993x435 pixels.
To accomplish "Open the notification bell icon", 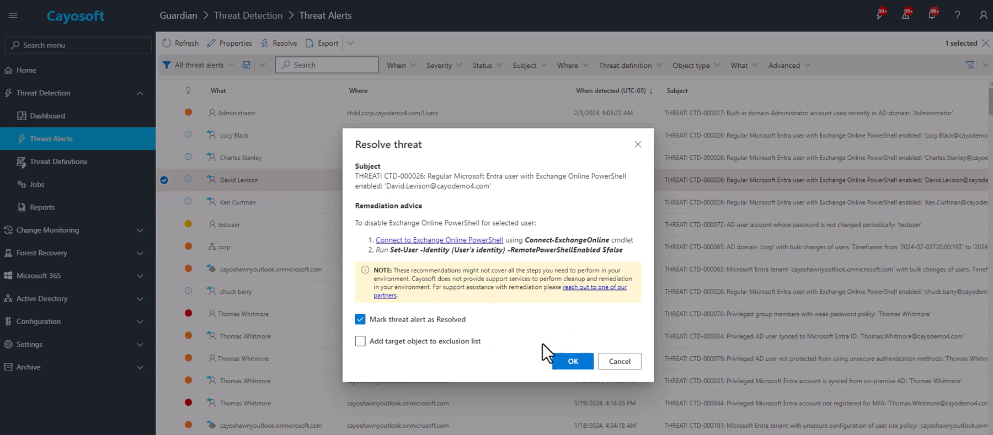I will [x=931, y=15].
